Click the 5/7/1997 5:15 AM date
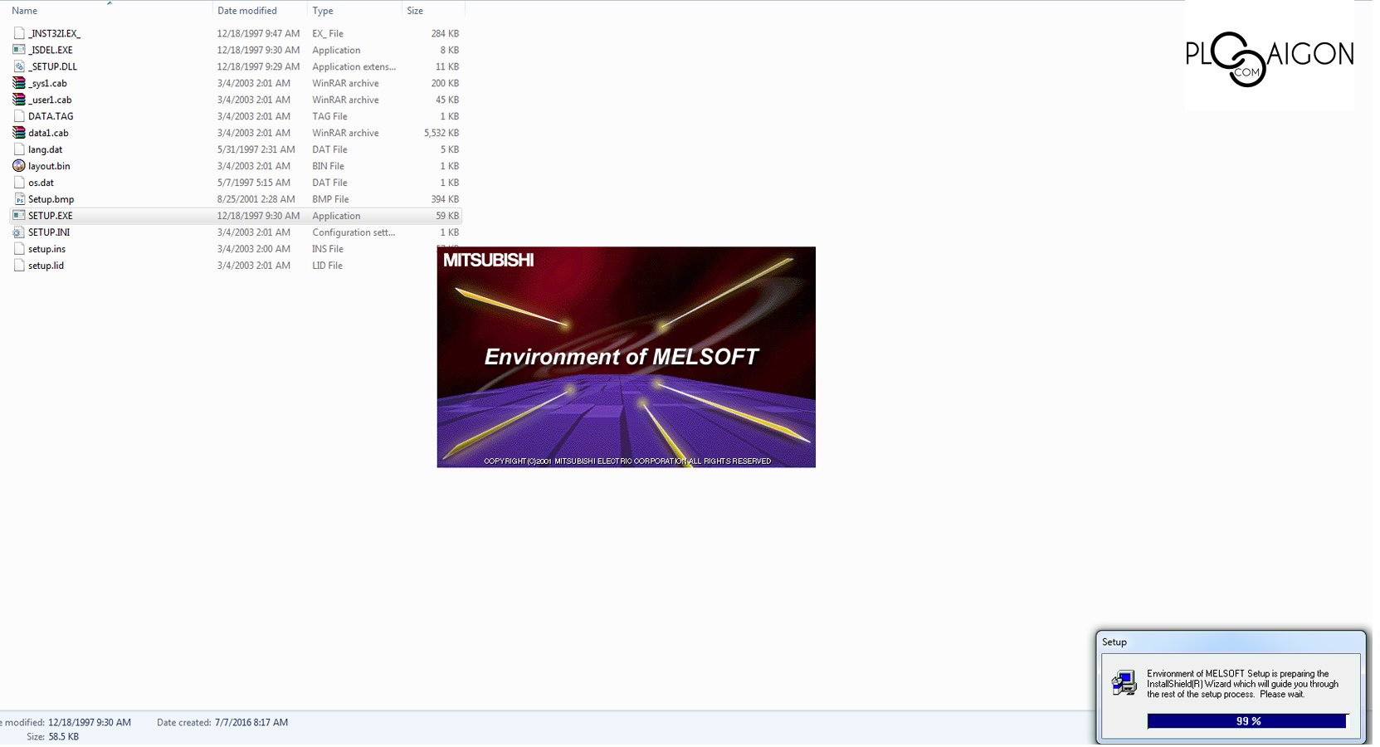This screenshot has height=747, width=1380. [x=254, y=183]
